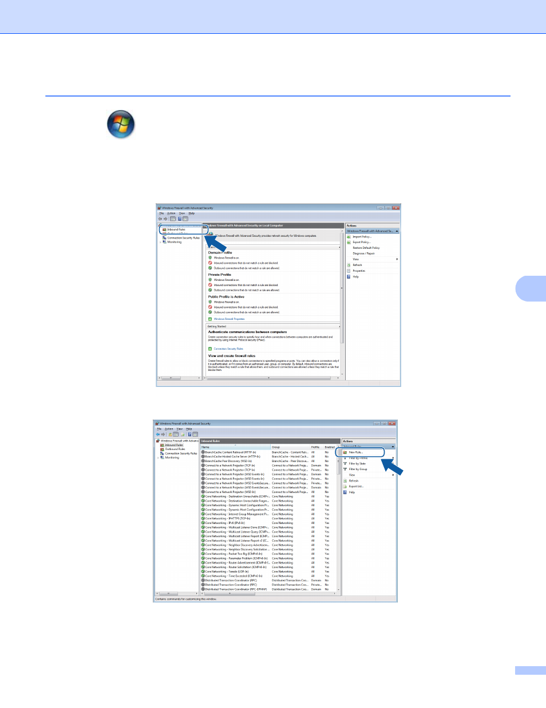Click the shield icon under Public Profile is Active
Viewport: 546px width, 708px height.
click(x=210, y=302)
